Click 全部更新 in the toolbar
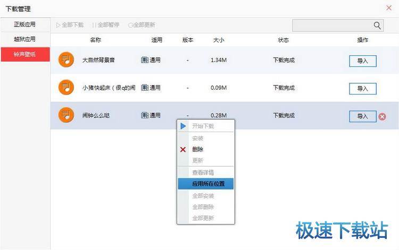Image resolution: width=399 pixels, height=250 pixels. [x=142, y=25]
